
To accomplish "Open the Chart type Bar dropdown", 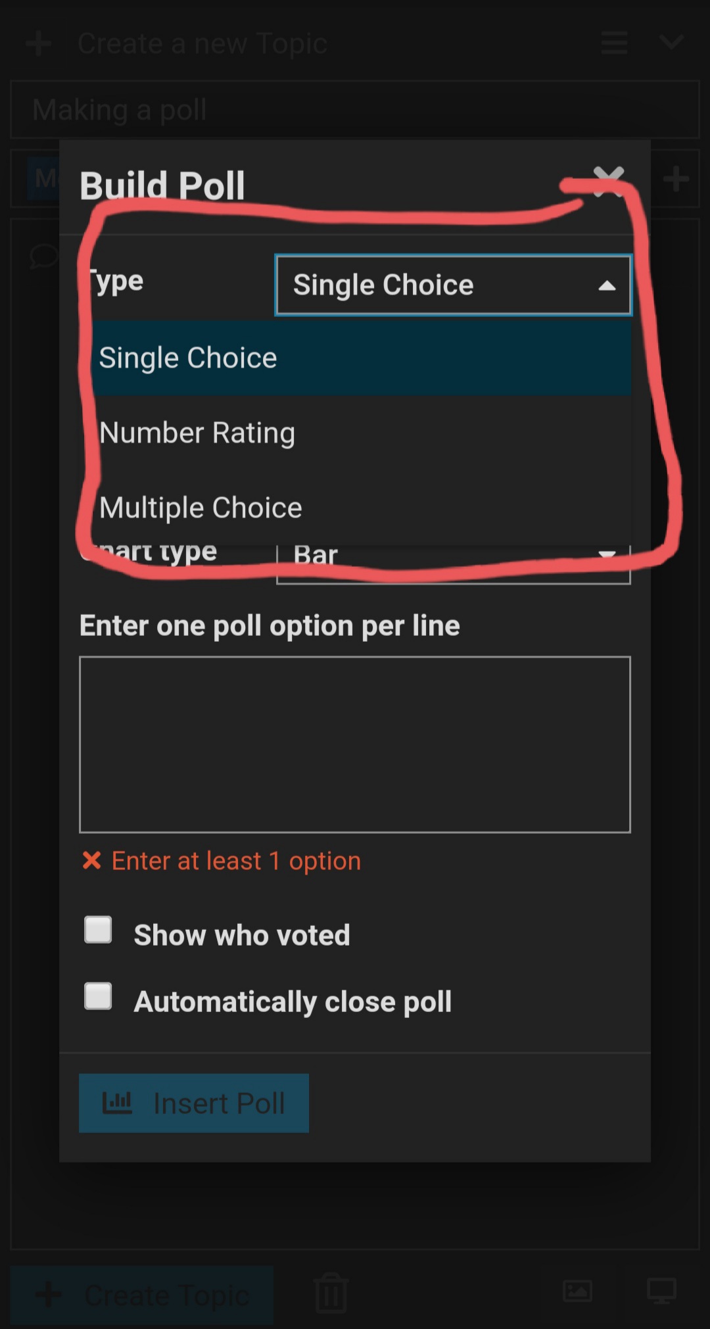I will [453, 563].
